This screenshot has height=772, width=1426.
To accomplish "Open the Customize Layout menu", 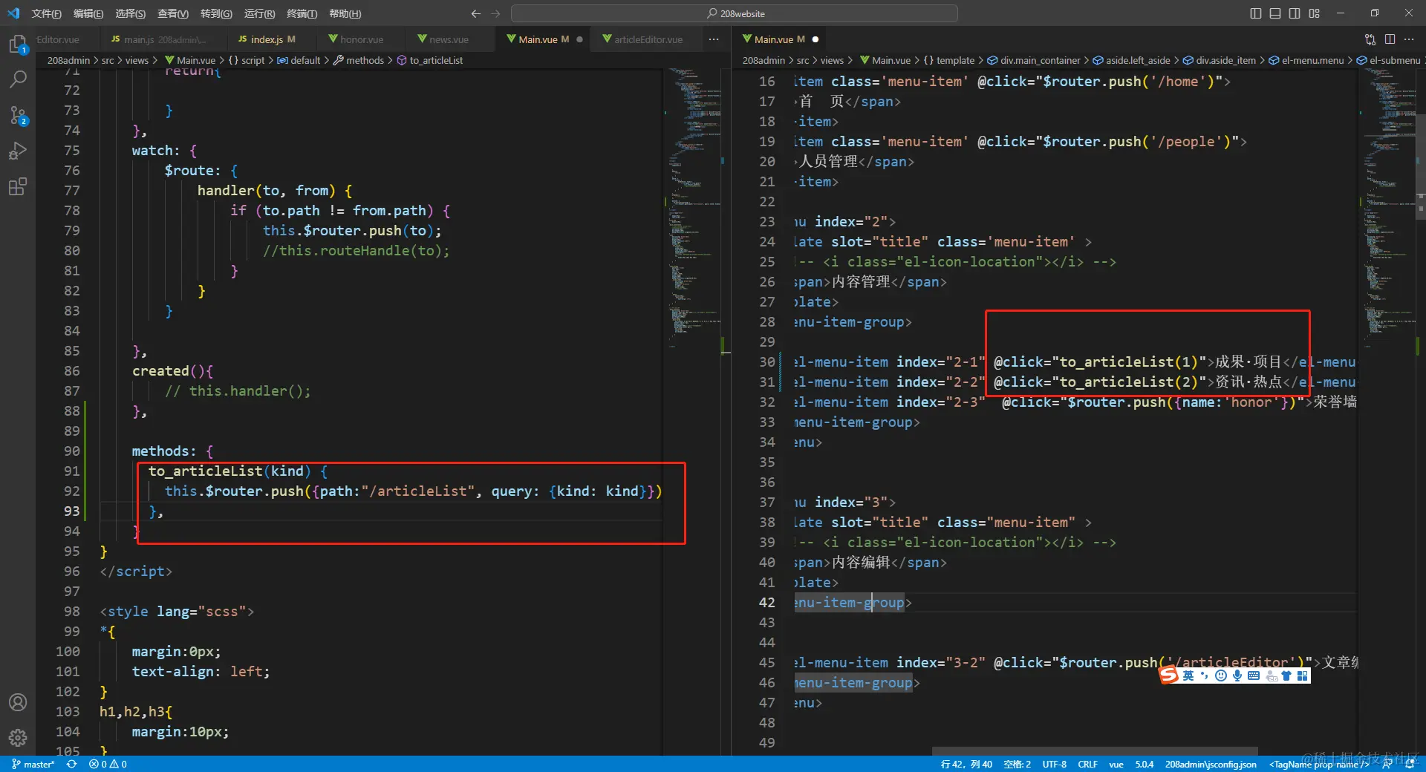I will 1314,13.
